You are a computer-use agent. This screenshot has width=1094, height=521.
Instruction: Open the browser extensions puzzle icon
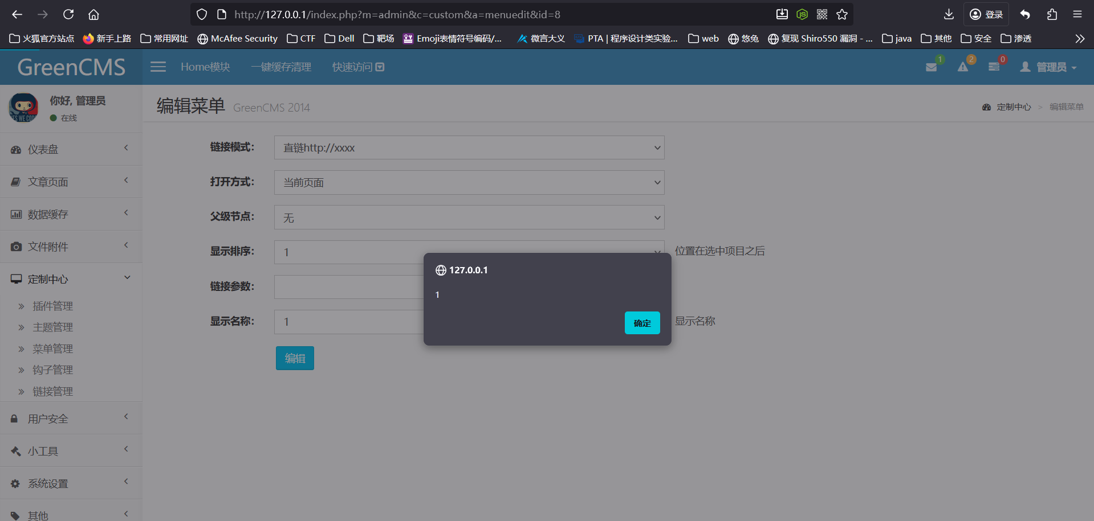[1052, 15]
